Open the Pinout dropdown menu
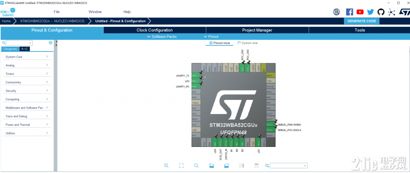 click(x=211, y=37)
